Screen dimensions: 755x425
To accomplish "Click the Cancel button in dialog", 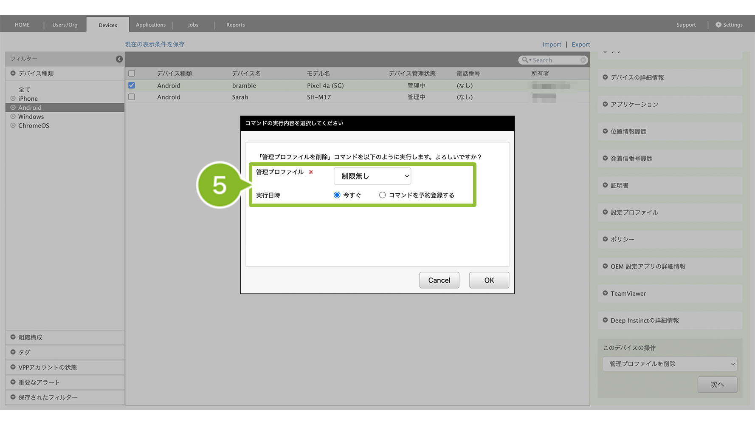I will click(x=439, y=280).
